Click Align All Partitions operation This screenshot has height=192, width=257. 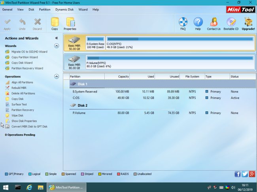click(x=22, y=82)
